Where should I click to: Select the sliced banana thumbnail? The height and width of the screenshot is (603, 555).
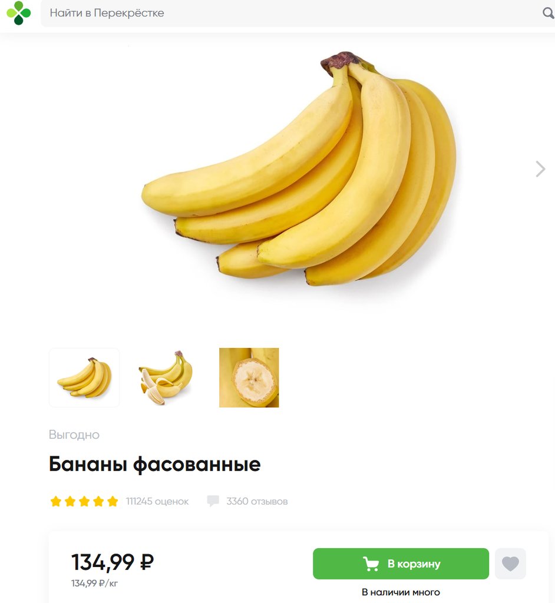249,377
